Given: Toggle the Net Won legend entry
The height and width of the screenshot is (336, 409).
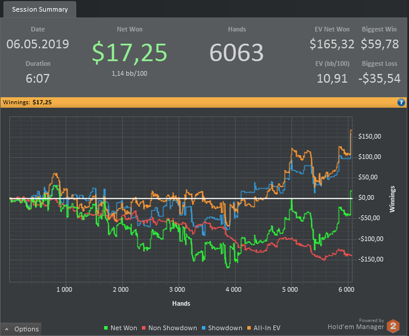Looking at the screenshot, I should [120, 328].
